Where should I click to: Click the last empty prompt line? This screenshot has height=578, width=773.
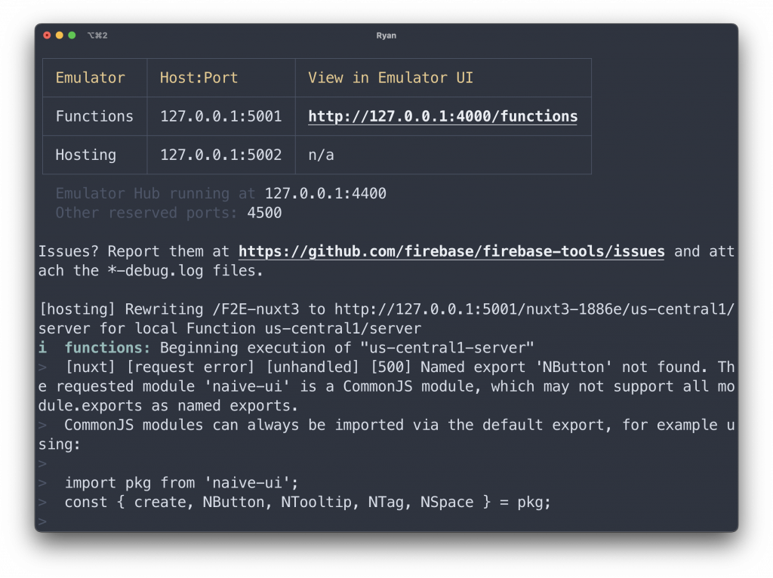[x=42, y=521]
